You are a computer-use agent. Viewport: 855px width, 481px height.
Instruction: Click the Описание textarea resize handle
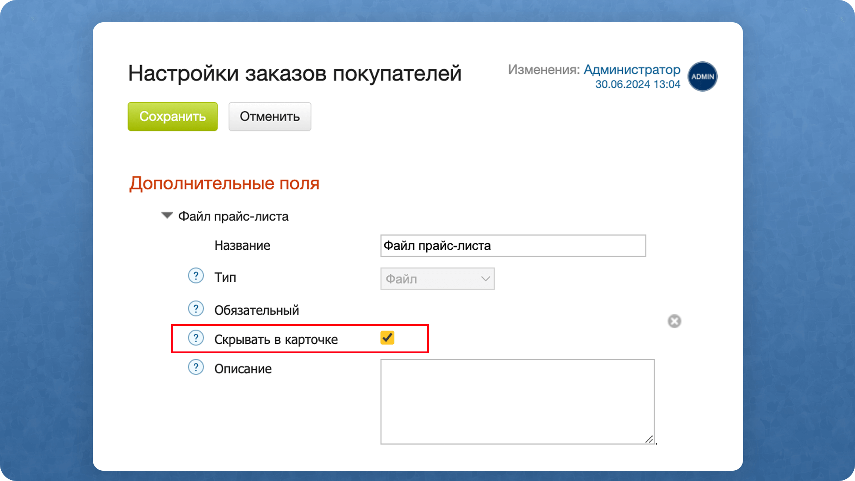tap(649, 439)
